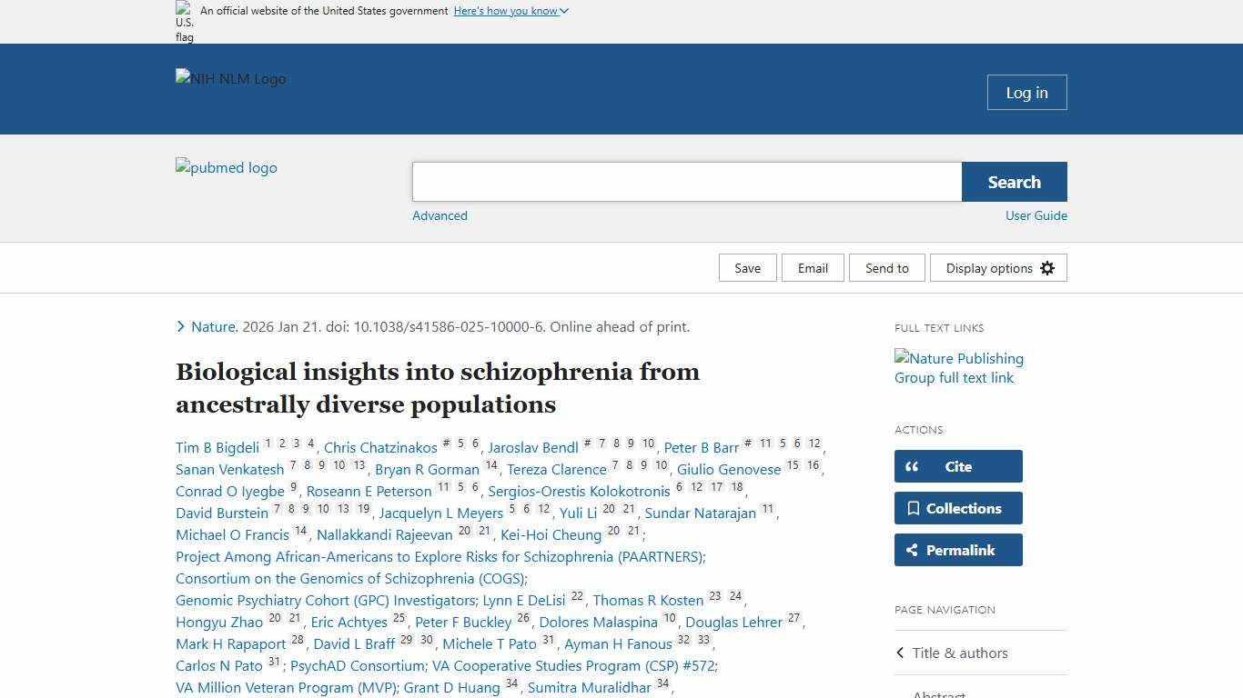Image resolution: width=1243 pixels, height=698 pixels.
Task: Click the Save button
Action: [747, 267]
